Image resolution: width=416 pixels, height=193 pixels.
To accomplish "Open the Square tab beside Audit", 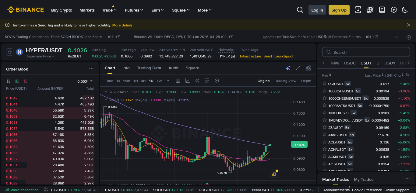I will [192, 68].
